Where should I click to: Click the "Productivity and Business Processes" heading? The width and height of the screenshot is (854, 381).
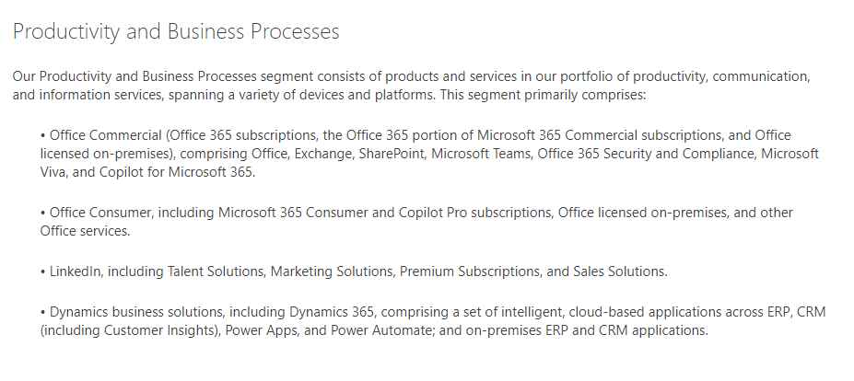coord(176,32)
